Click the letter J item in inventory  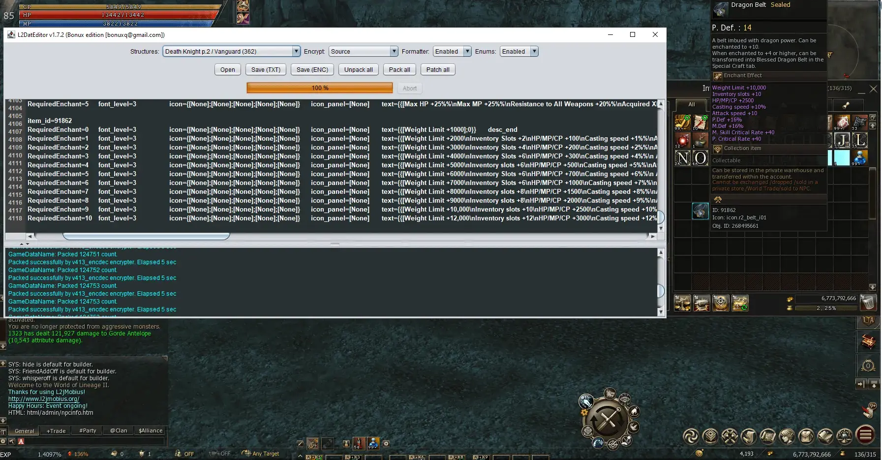842,140
